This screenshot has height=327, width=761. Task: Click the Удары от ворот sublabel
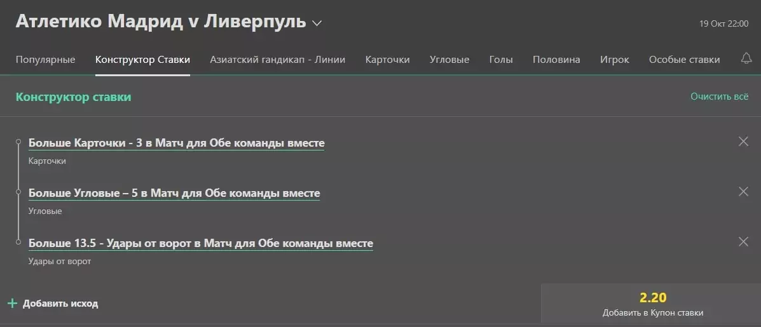pos(60,261)
